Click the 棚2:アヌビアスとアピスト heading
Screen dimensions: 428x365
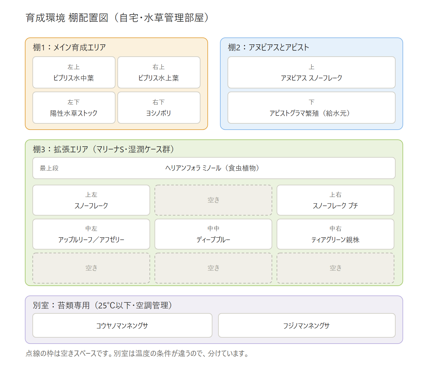point(268,48)
